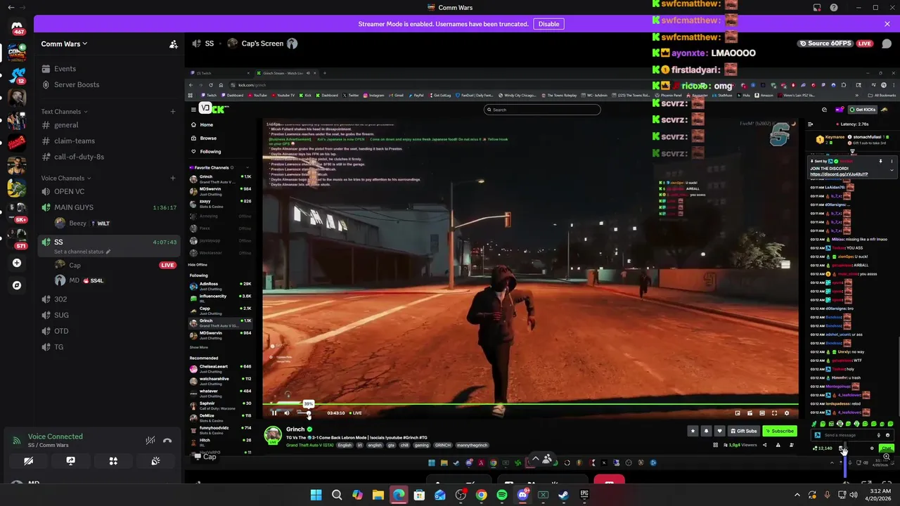Select user Cap with LIVE badge
This screenshot has height=506, width=900.
point(115,265)
